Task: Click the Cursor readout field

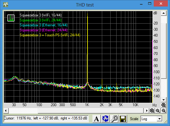Action: click(x=46, y=119)
